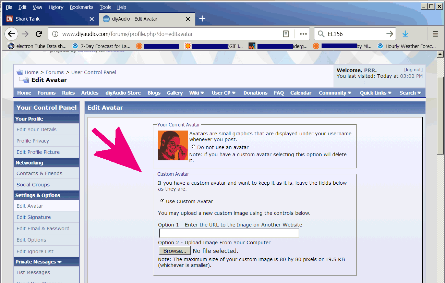Toggle reader view icon in address bar

pyautogui.click(x=286, y=34)
